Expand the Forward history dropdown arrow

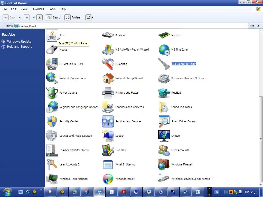[x=34, y=17]
